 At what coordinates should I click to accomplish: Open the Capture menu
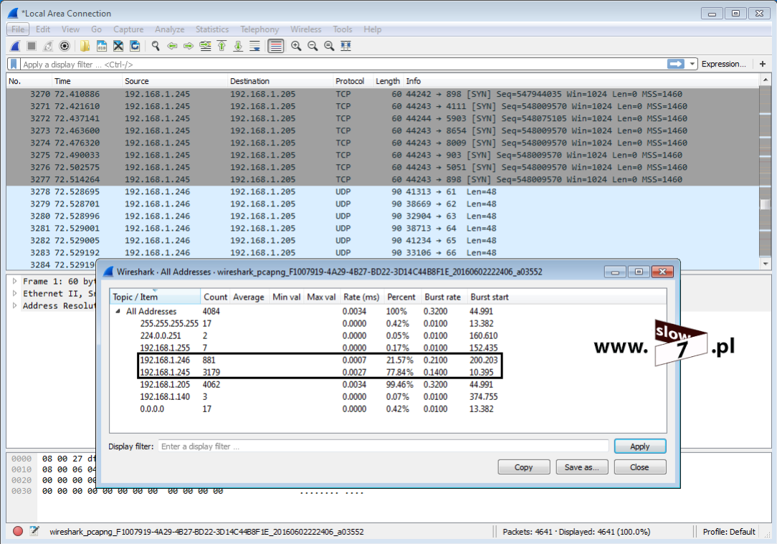[x=128, y=29]
